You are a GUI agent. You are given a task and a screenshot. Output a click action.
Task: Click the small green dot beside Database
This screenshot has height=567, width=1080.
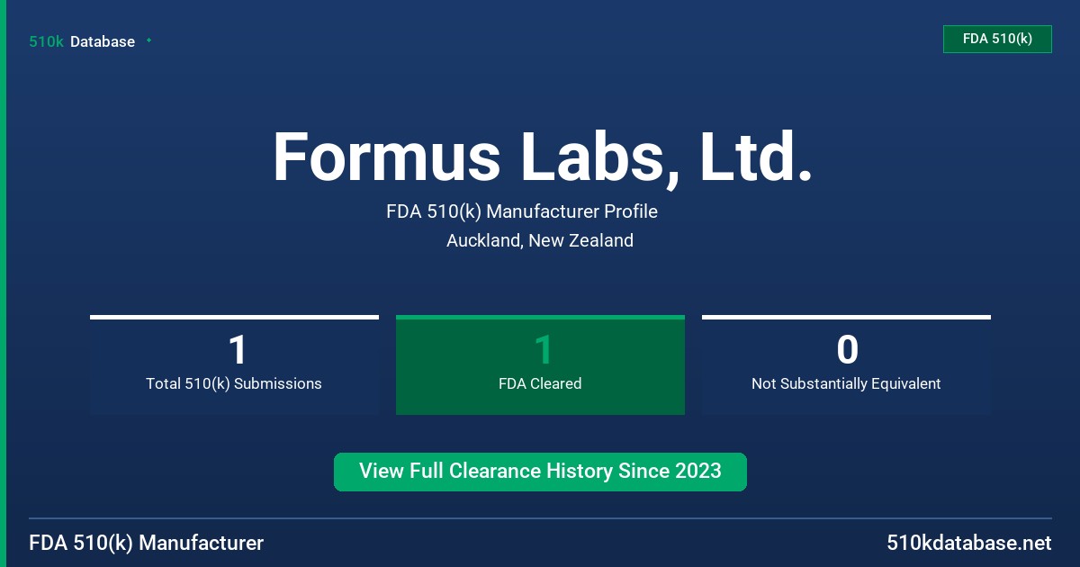click(148, 40)
